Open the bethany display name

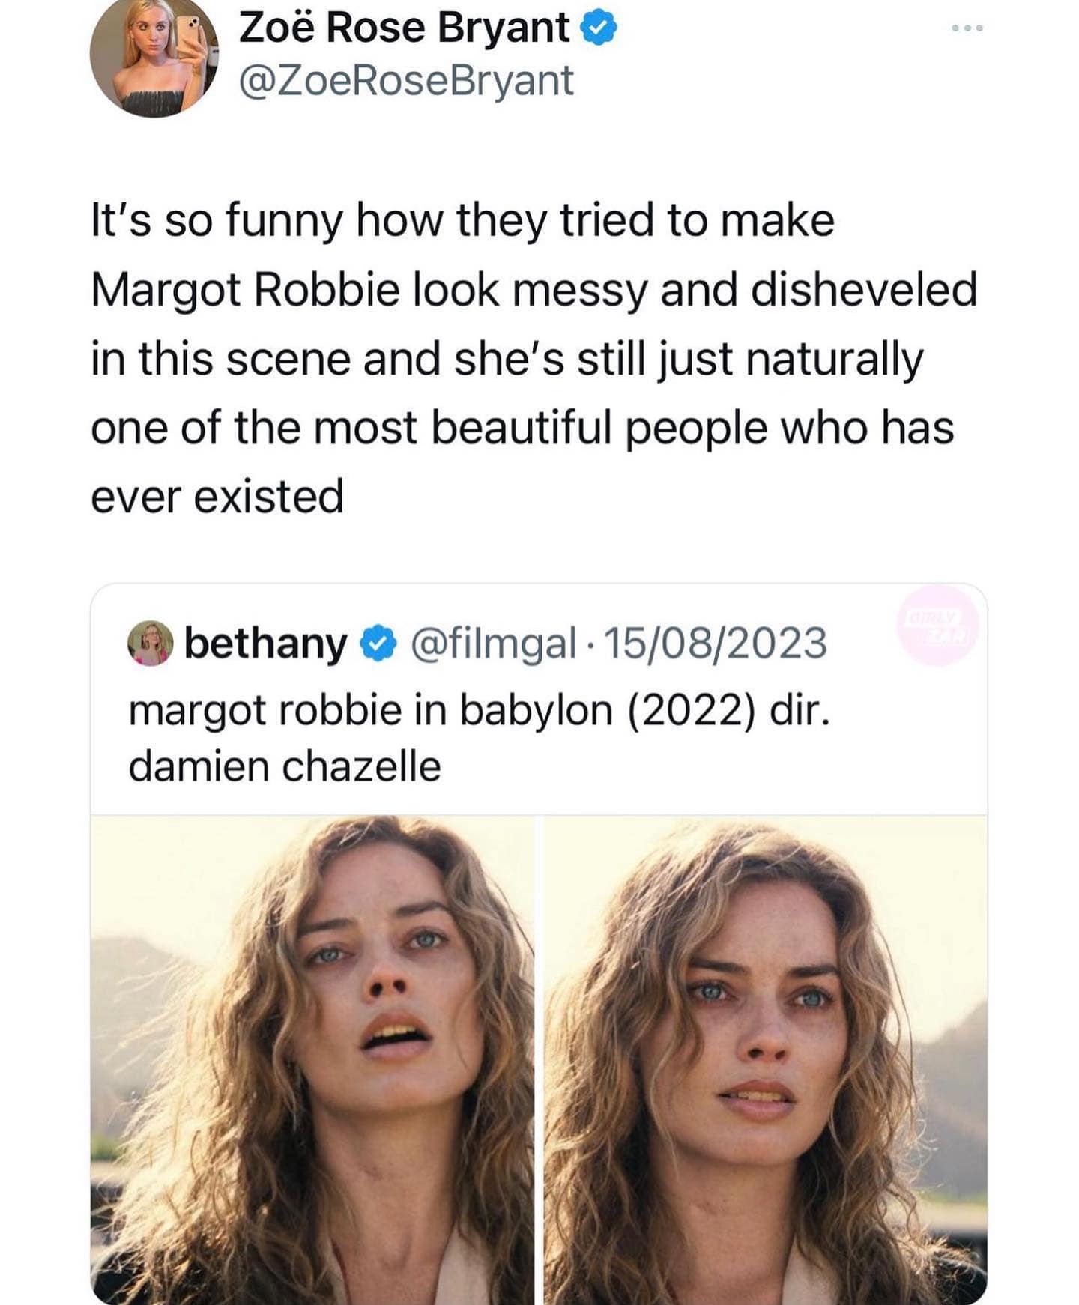[266, 644]
